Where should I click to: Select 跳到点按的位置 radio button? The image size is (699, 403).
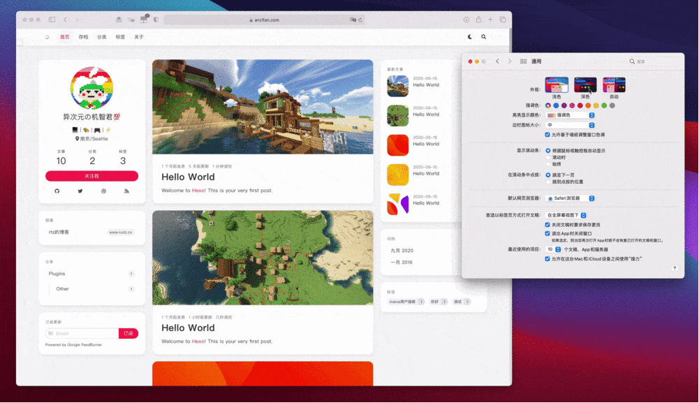[x=548, y=182]
